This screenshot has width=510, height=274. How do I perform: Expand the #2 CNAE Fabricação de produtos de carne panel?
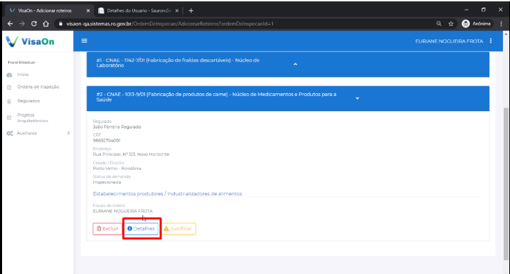(x=357, y=98)
